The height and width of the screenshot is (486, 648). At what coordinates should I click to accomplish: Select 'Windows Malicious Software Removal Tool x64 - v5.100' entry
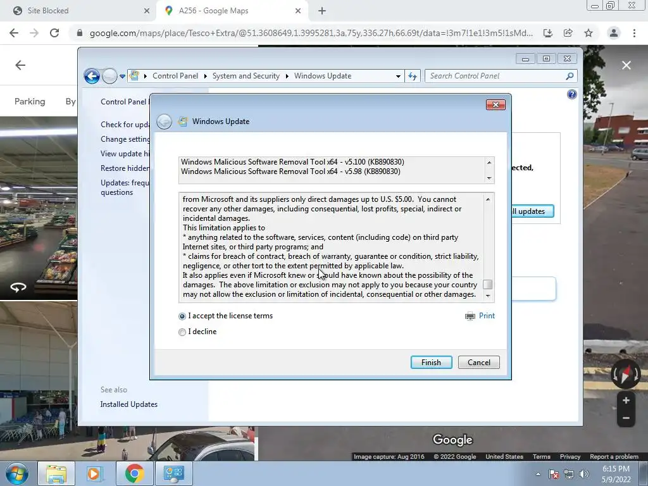click(292, 162)
